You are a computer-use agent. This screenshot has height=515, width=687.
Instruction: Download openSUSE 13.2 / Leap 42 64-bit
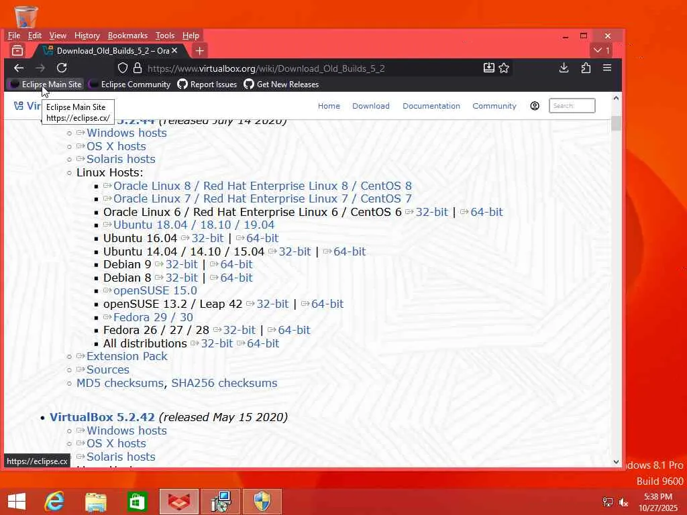tap(327, 304)
